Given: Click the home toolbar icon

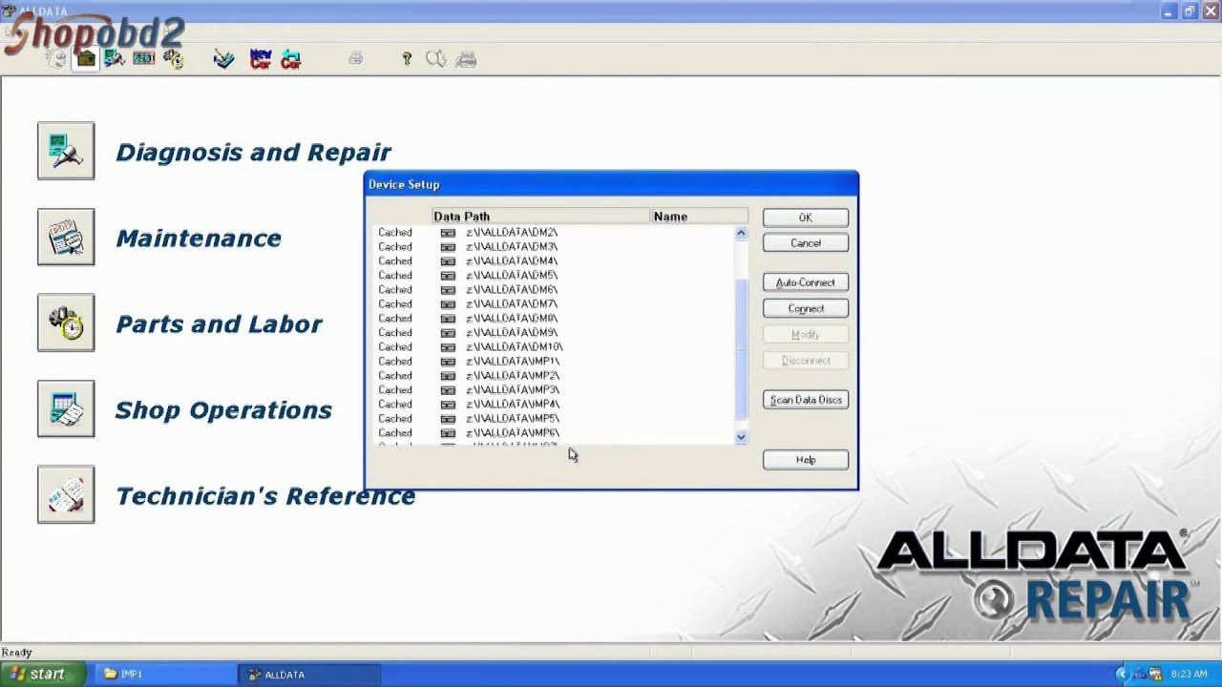Looking at the screenshot, I should (x=86, y=59).
